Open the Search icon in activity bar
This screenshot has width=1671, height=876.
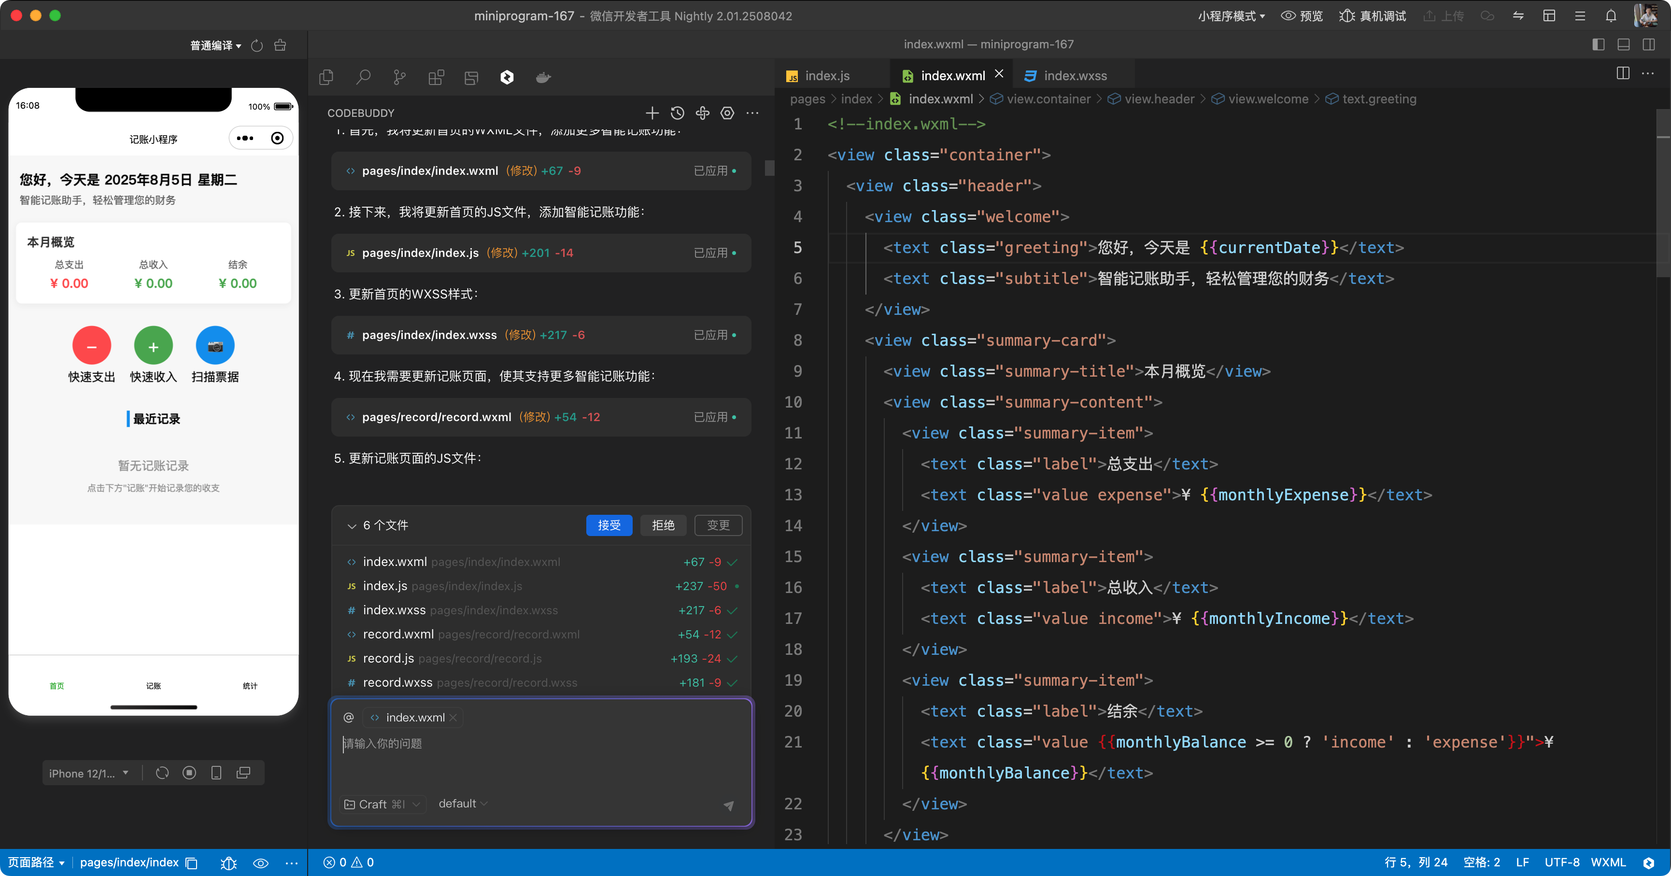point(363,78)
